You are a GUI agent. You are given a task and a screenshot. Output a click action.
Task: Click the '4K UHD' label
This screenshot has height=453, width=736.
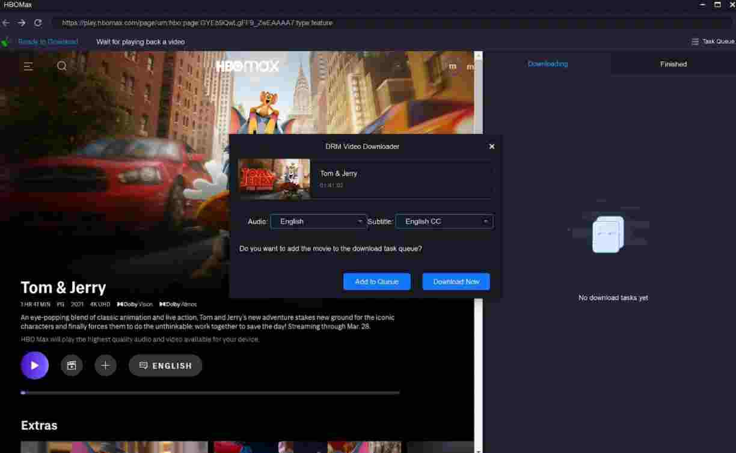(100, 304)
